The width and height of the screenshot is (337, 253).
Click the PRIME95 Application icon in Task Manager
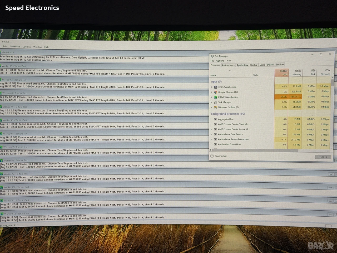point(216,97)
